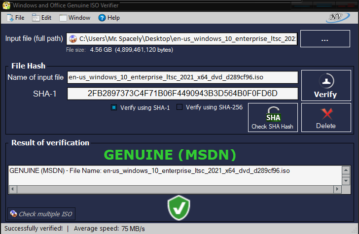Click Check multiple ISO button
The width and height of the screenshot is (359, 234).
(41, 214)
